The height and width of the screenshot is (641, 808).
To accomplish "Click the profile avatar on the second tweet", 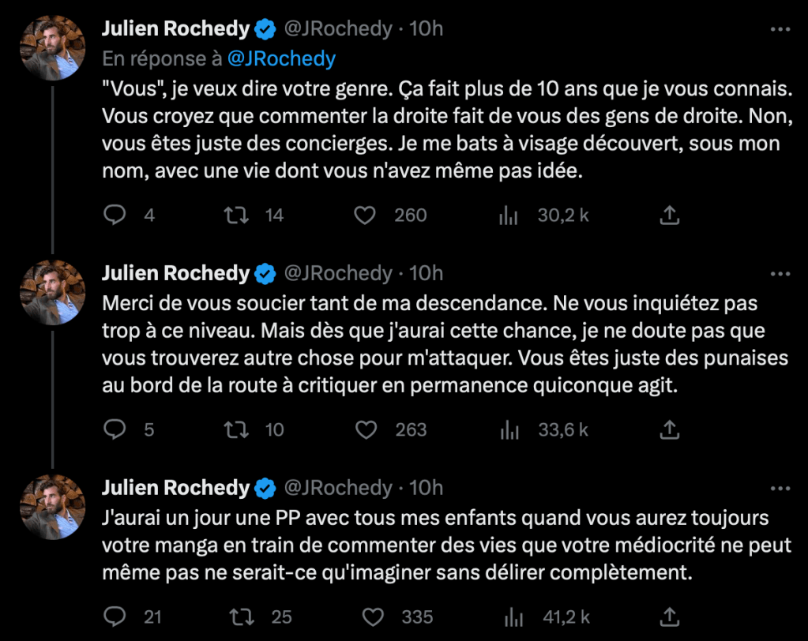I will pos(52,291).
